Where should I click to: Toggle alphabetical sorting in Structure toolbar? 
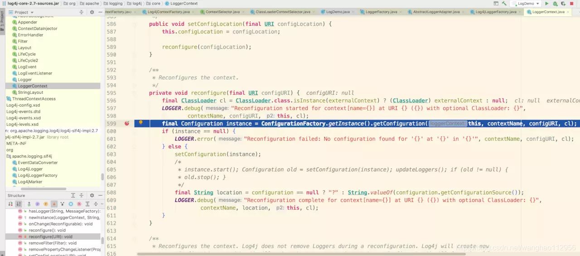19,204
